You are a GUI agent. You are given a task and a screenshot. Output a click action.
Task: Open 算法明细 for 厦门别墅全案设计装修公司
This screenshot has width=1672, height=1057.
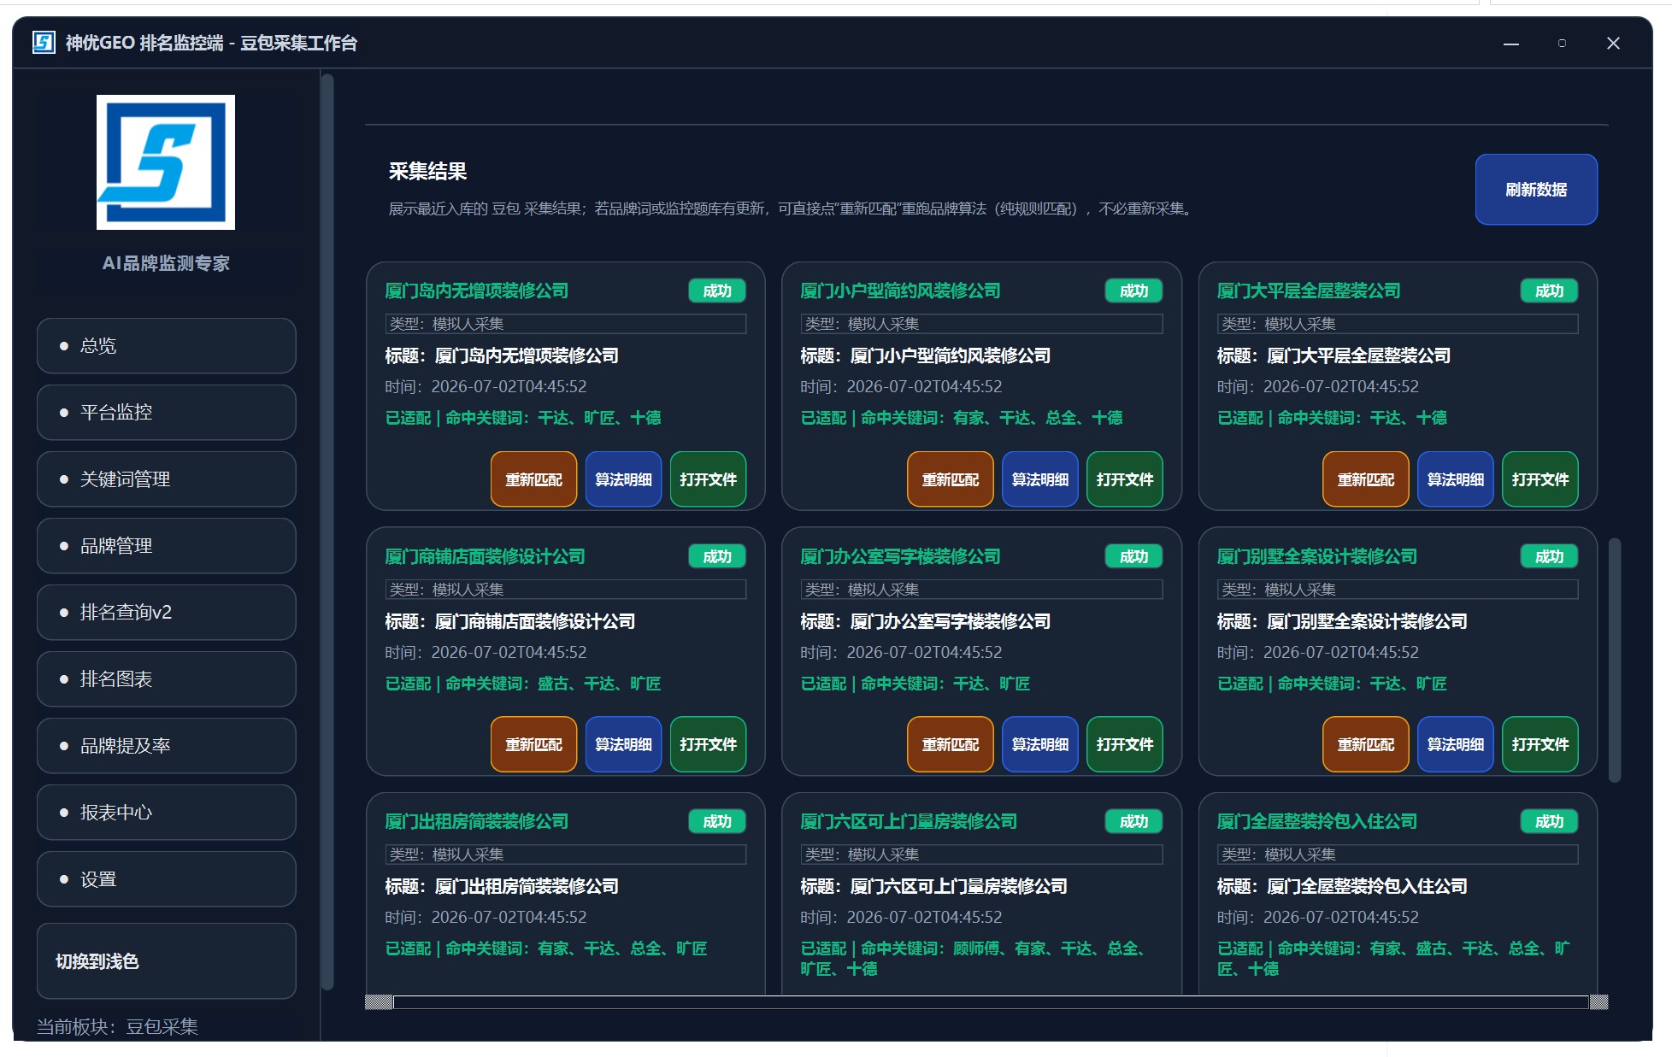click(1455, 744)
